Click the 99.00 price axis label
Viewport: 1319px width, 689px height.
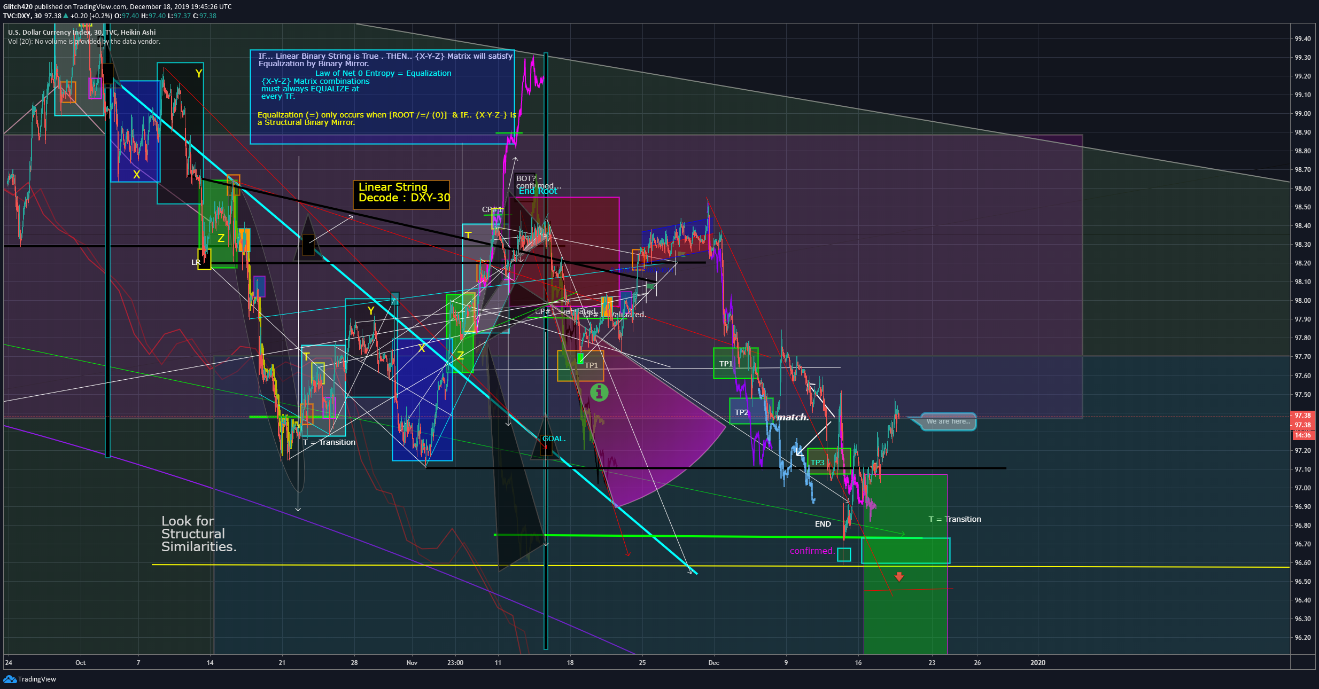tap(1302, 114)
